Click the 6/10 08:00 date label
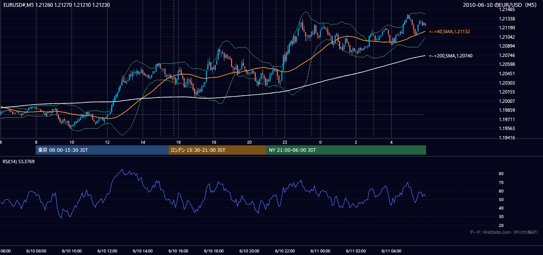Screen dimensions: 543x255 pos(37,251)
